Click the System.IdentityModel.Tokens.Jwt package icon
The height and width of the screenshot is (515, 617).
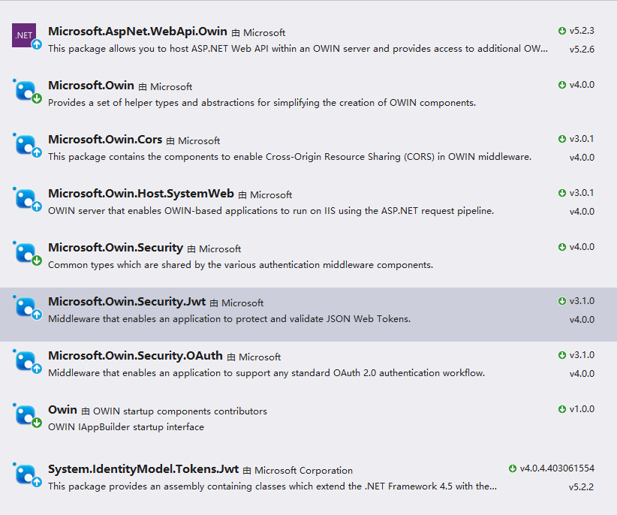click(23, 474)
